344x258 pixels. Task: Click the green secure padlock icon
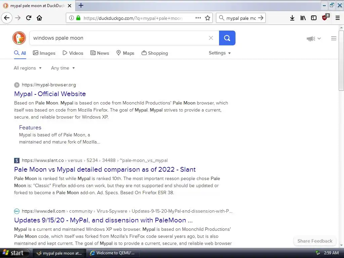[78, 18]
